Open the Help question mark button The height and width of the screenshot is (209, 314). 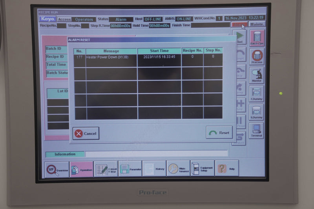pyautogui.click(x=226, y=169)
